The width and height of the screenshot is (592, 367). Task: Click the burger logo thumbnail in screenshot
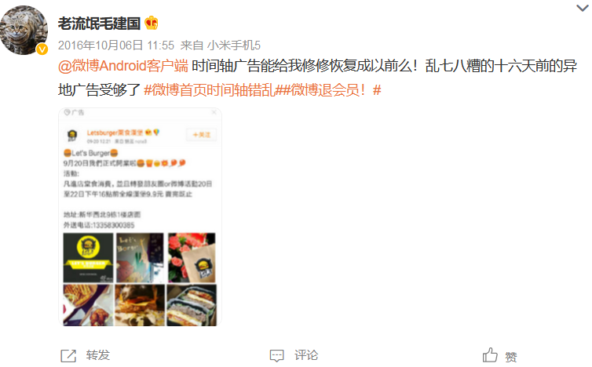tap(88, 258)
